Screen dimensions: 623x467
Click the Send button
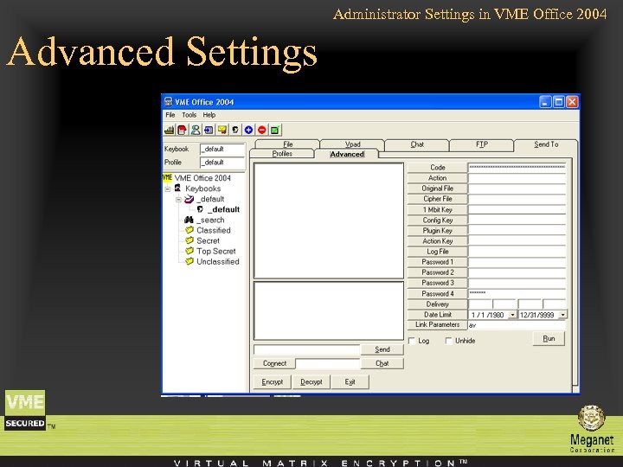[382, 349]
